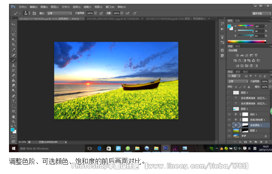Click the foreground color in toolbox
Screen dimensions: 272x174
[12, 130]
